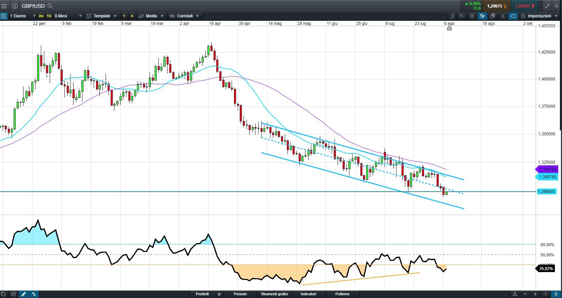
Task: Click the 1,296840 current price label
Action: click(546, 192)
